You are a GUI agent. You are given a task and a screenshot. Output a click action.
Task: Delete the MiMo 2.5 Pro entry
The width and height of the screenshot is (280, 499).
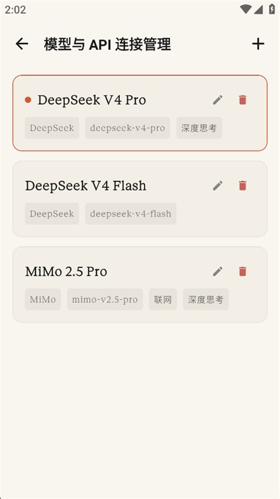(x=243, y=271)
